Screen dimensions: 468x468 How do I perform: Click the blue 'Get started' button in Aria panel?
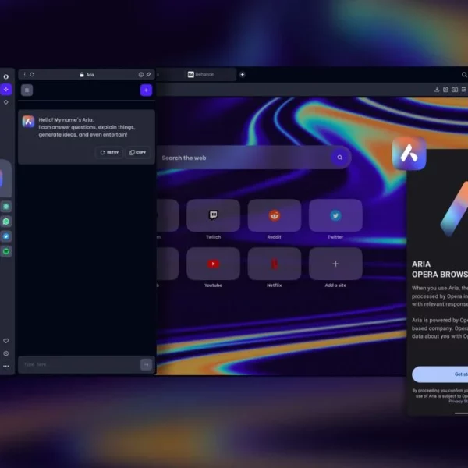click(x=440, y=374)
